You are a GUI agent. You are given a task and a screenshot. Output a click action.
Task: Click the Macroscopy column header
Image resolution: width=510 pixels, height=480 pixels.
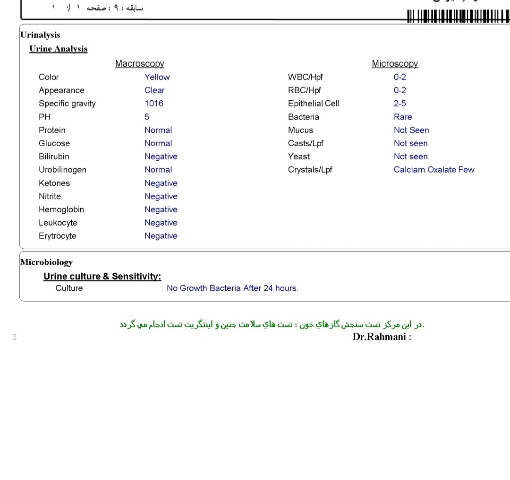(139, 63)
